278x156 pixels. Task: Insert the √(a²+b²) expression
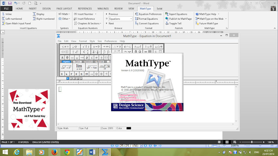point(66,67)
